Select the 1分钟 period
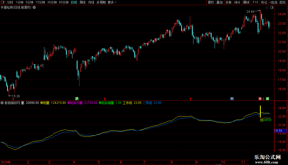Viewport: 288px width, 165px height. pos(19,2)
